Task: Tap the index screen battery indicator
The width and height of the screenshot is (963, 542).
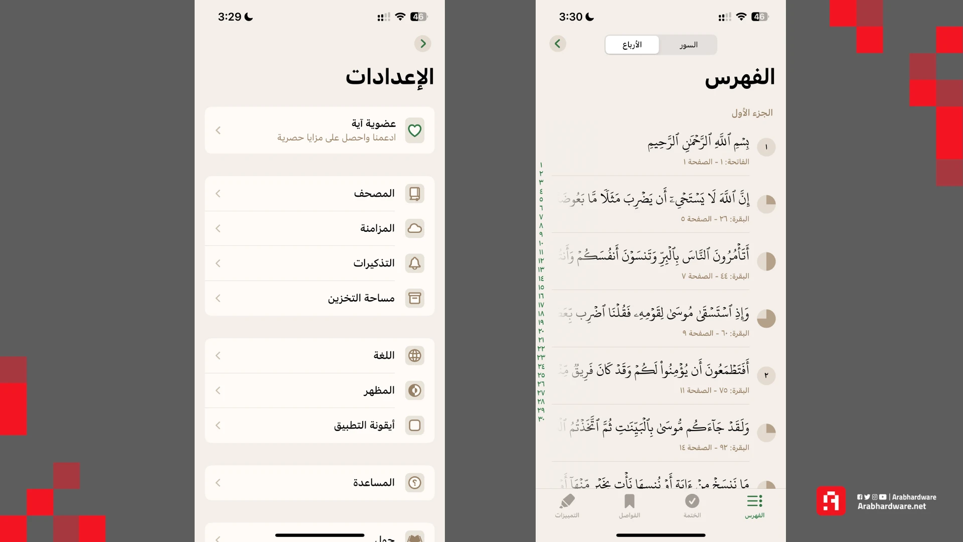Action: click(x=760, y=17)
